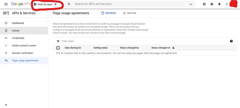Open the hamburger navigation menu
Screen dimensions: 240x108
click(6, 4)
